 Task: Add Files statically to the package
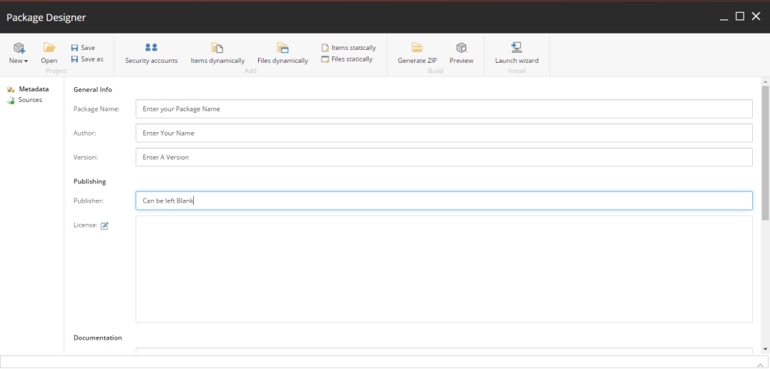[x=347, y=59]
